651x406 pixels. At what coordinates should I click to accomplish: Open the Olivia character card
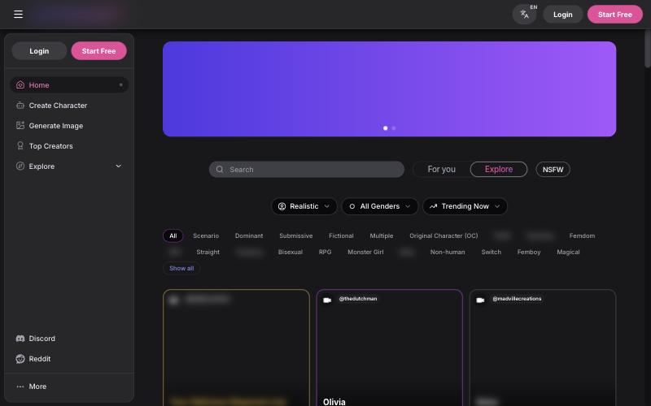coord(390,348)
